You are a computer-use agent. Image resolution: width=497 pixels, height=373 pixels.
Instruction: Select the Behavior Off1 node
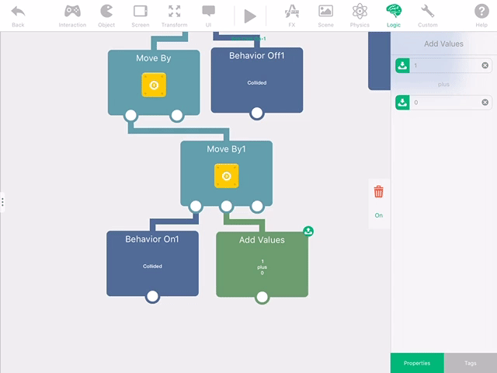[257, 80]
